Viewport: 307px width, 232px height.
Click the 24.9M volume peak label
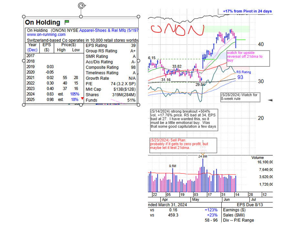[x=203, y=156]
